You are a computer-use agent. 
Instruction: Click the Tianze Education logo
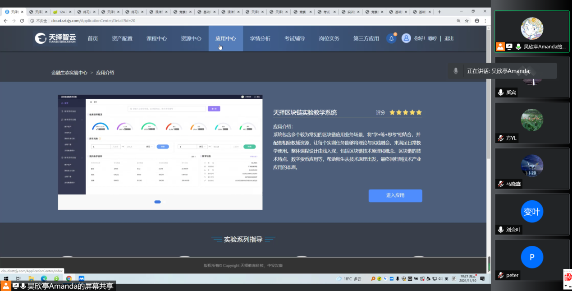pos(56,38)
